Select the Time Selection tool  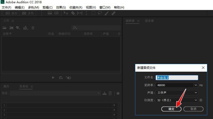click(86, 13)
